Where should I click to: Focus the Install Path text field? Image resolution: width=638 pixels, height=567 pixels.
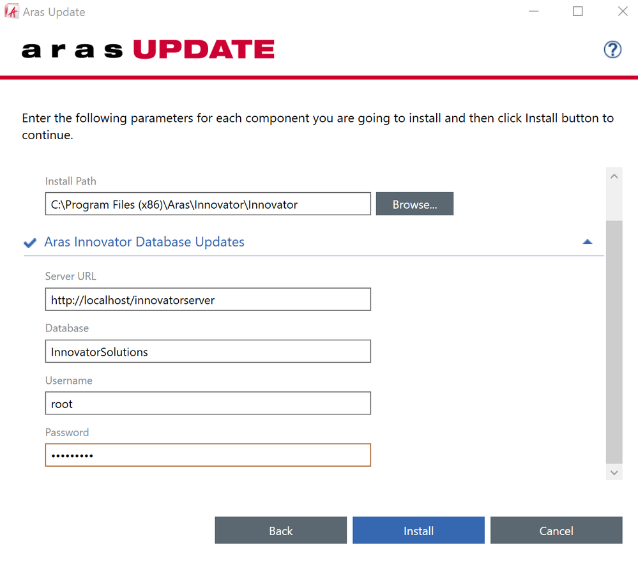coord(208,204)
